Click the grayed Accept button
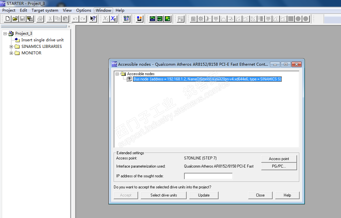Screen dimensions: 341x218 point(126,195)
